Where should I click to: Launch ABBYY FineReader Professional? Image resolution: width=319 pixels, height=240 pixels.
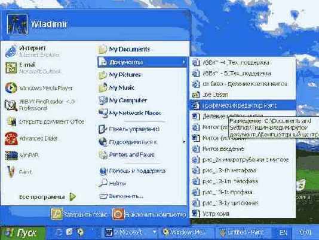tap(40, 105)
